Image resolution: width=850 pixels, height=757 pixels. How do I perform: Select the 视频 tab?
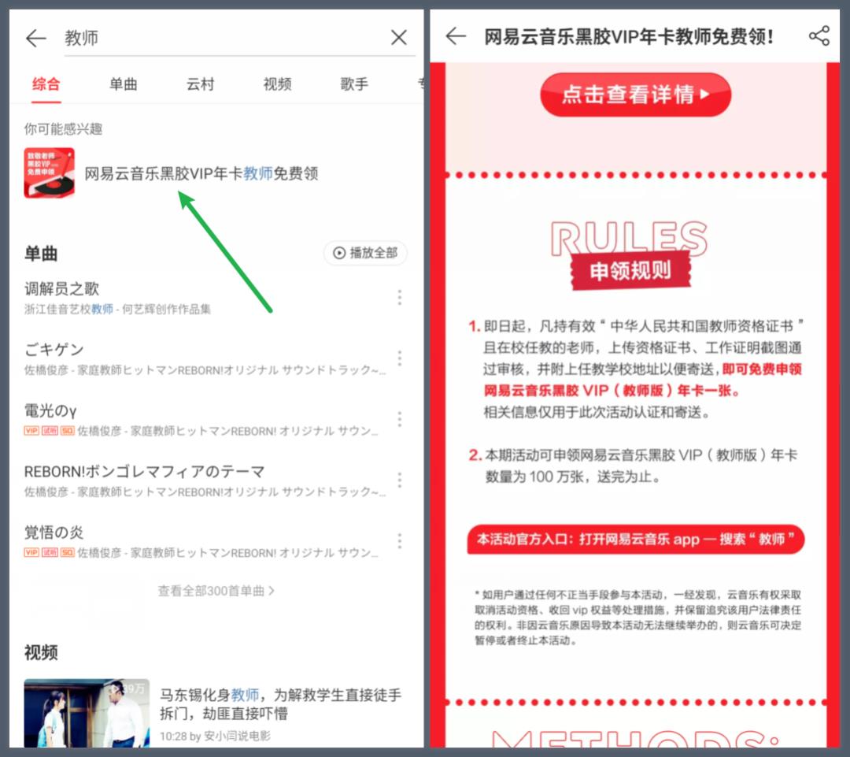(277, 84)
